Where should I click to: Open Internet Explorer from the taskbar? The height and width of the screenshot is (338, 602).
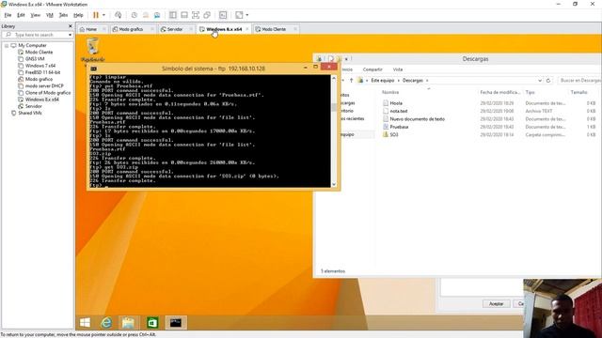[x=106, y=323]
